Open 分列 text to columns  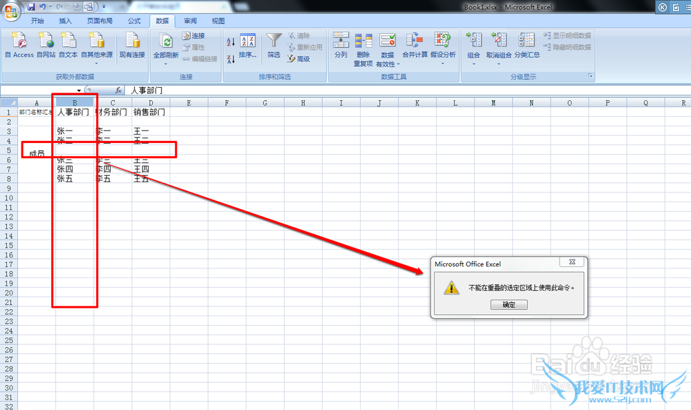[341, 46]
